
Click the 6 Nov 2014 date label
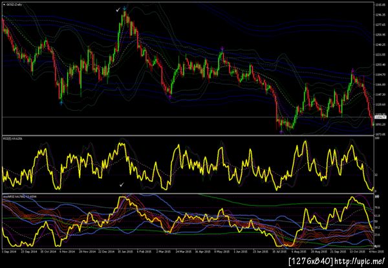click(x=67, y=251)
